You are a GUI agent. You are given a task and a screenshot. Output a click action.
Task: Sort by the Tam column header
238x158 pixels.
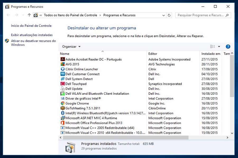click(227, 54)
